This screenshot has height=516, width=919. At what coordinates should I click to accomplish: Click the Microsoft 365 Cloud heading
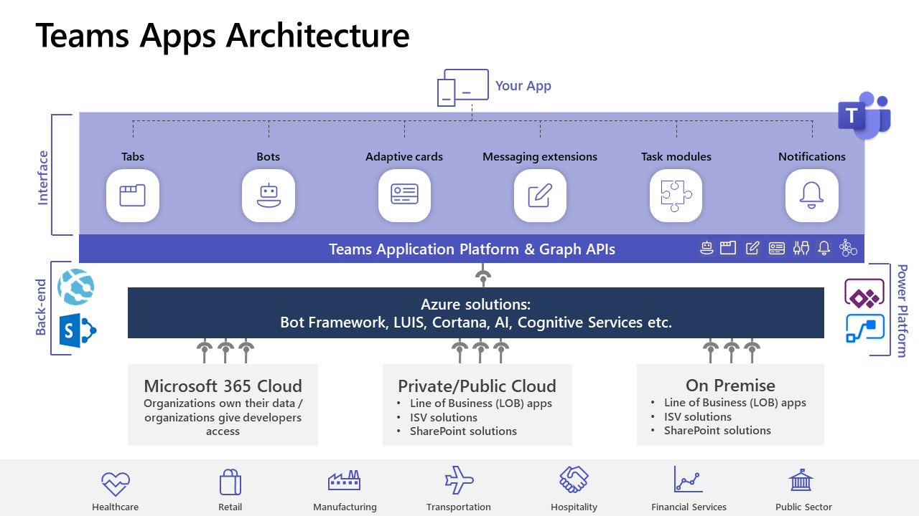pyautogui.click(x=223, y=386)
